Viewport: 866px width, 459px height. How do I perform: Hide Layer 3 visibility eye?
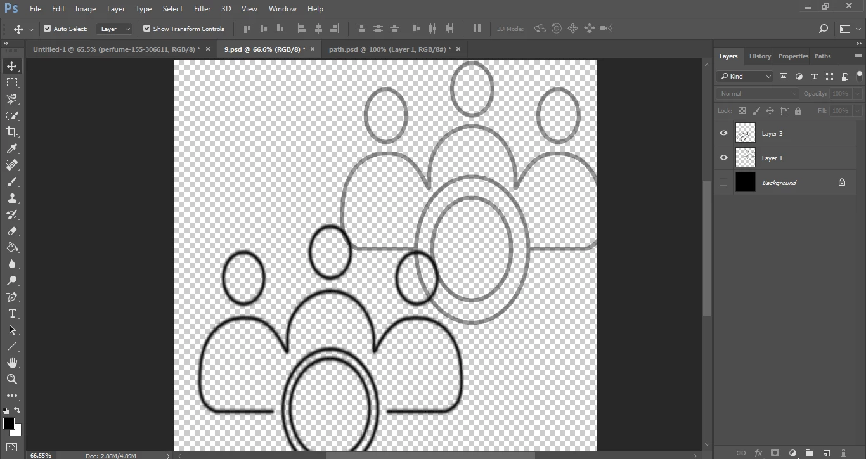[723, 133]
